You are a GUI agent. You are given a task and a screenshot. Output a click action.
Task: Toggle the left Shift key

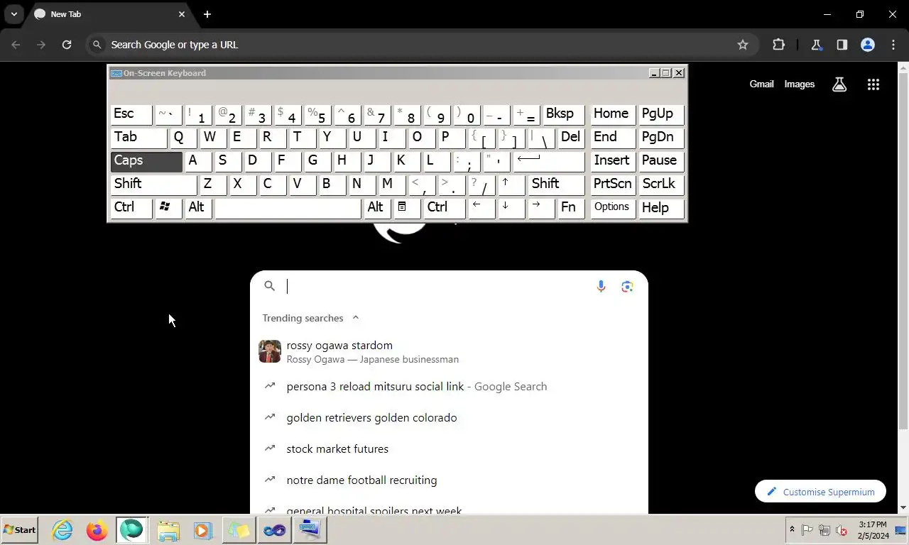[x=153, y=184]
